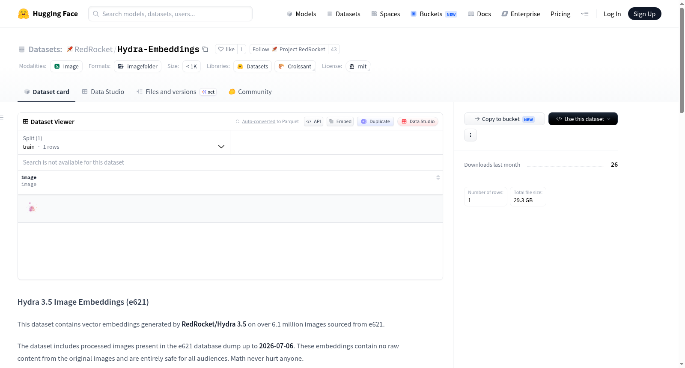
Task: Open the Docs page
Action: (479, 14)
